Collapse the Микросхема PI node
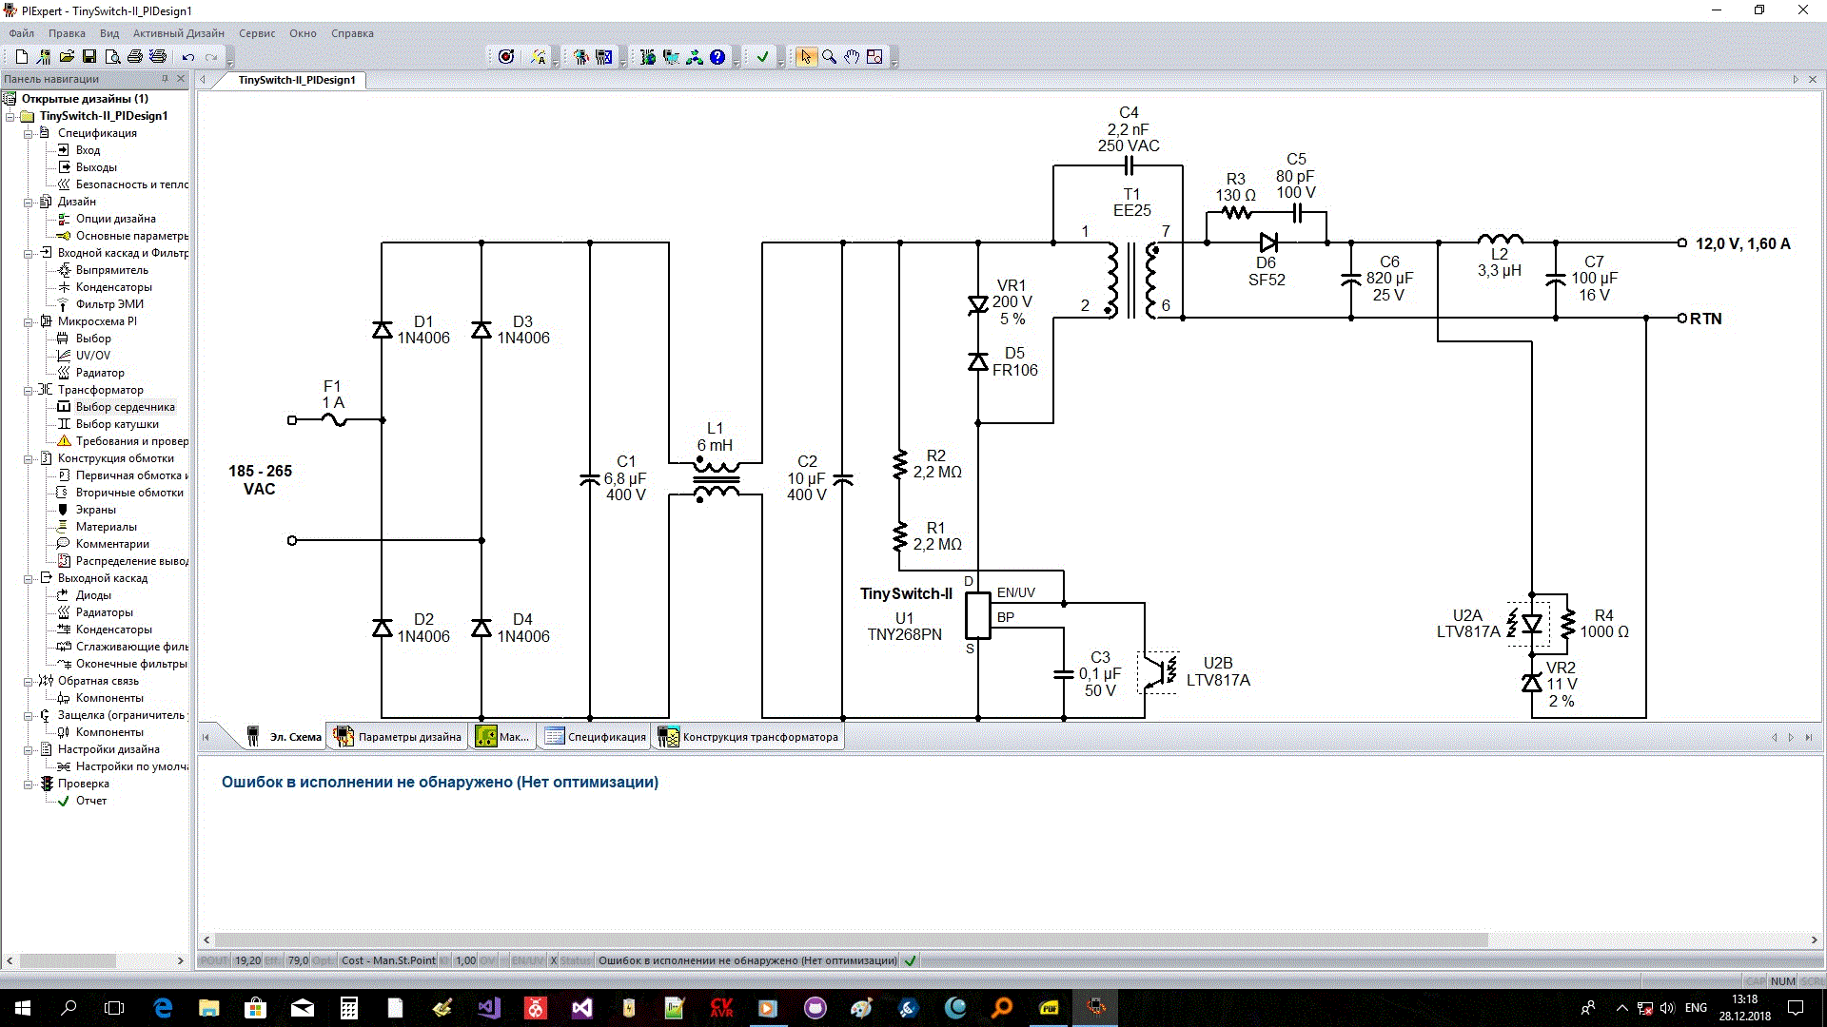This screenshot has width=1827, height=1027. tap(29, 321)
